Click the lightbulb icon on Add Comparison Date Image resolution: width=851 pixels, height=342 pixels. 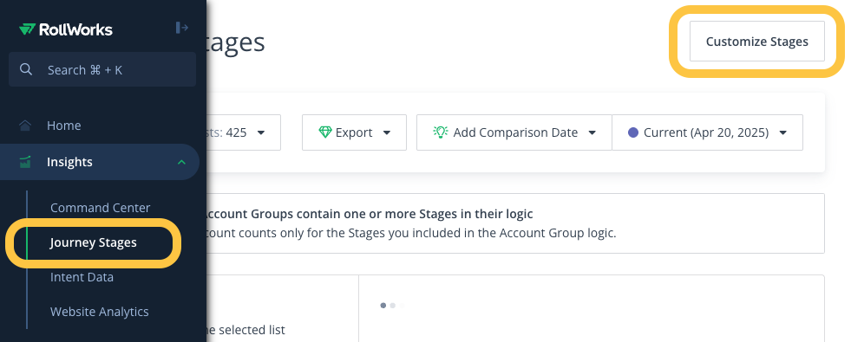[440, 132]
